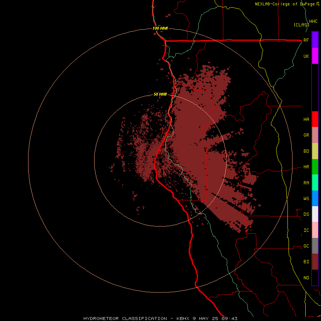Click the "9 MAY 25" date text
Viewport: 321px width, 321px height.
tap(205, 319)
